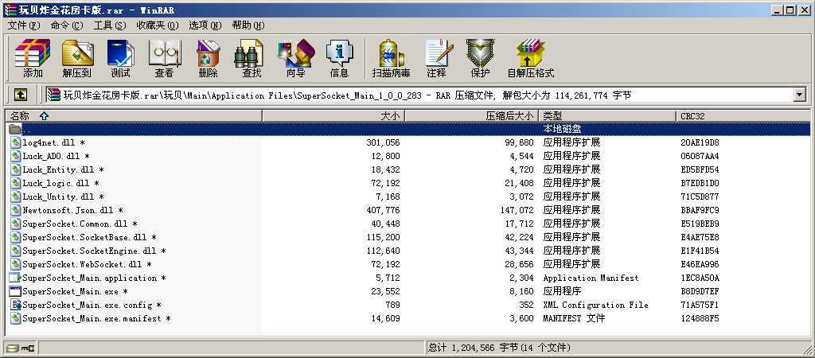
Task: Select the SuperSocket.SocketBase.dll file name
Action: click(x=84, y=237)
